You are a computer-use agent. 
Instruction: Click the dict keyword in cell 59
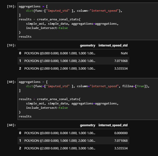[30, 11]
